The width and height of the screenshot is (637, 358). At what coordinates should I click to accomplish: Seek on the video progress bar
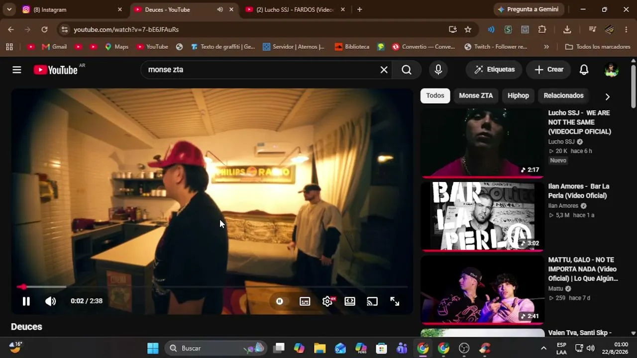point(213,287)
